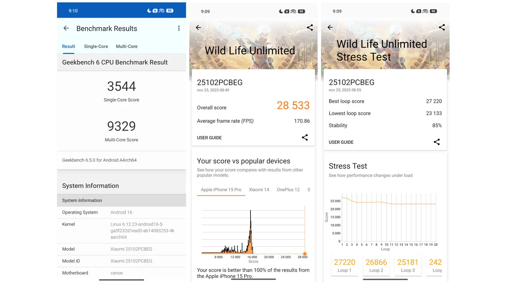Share the overall score 28 533 card
The height and width of the screenshot is (285, 507).
tap(304, 138)
